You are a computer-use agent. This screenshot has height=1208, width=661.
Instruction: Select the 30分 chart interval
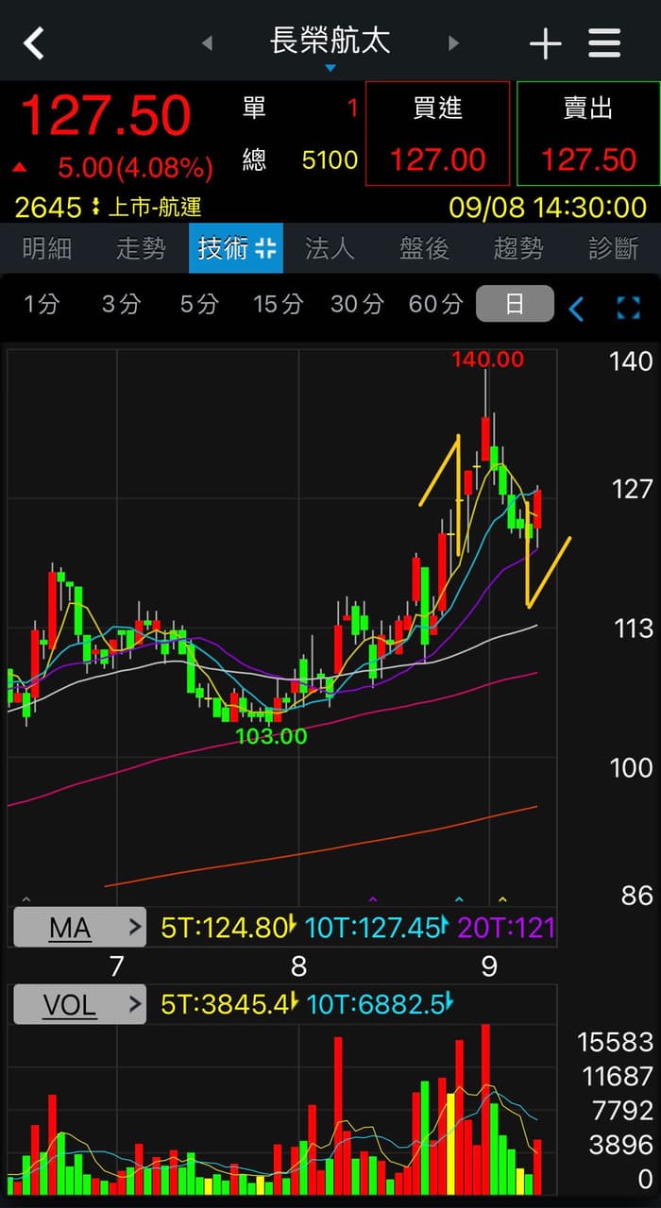click(x=357, y=304)
